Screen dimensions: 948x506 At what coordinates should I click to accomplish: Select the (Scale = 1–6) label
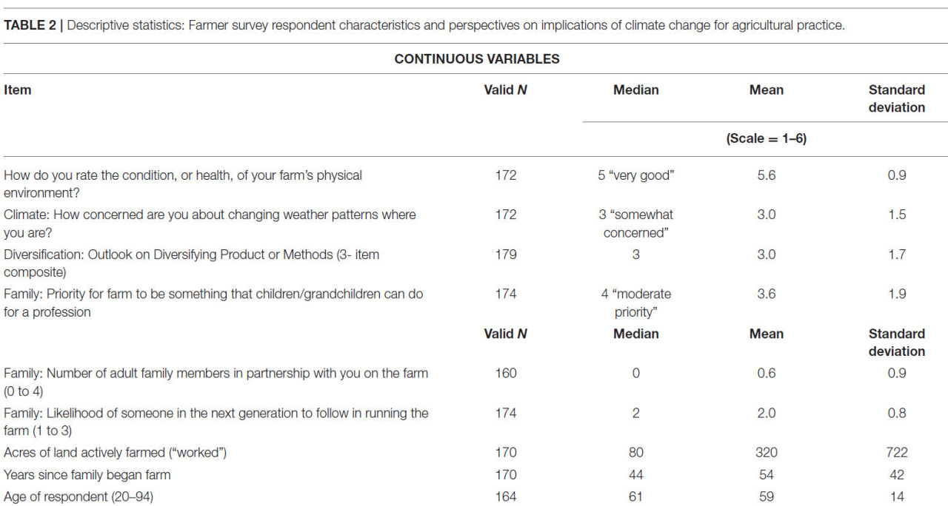click(767, 139)
